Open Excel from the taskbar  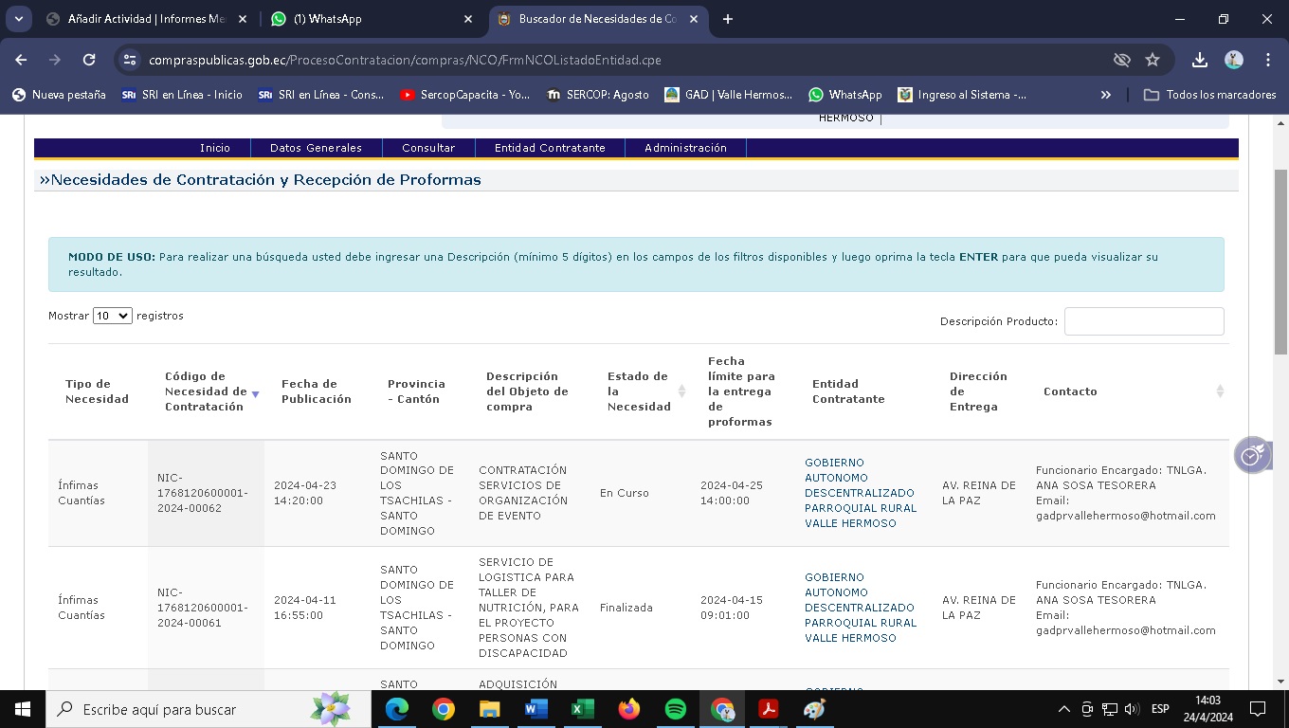click(582, 709)
